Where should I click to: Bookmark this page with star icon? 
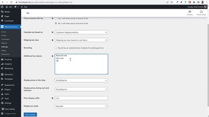tap(172, 2)
